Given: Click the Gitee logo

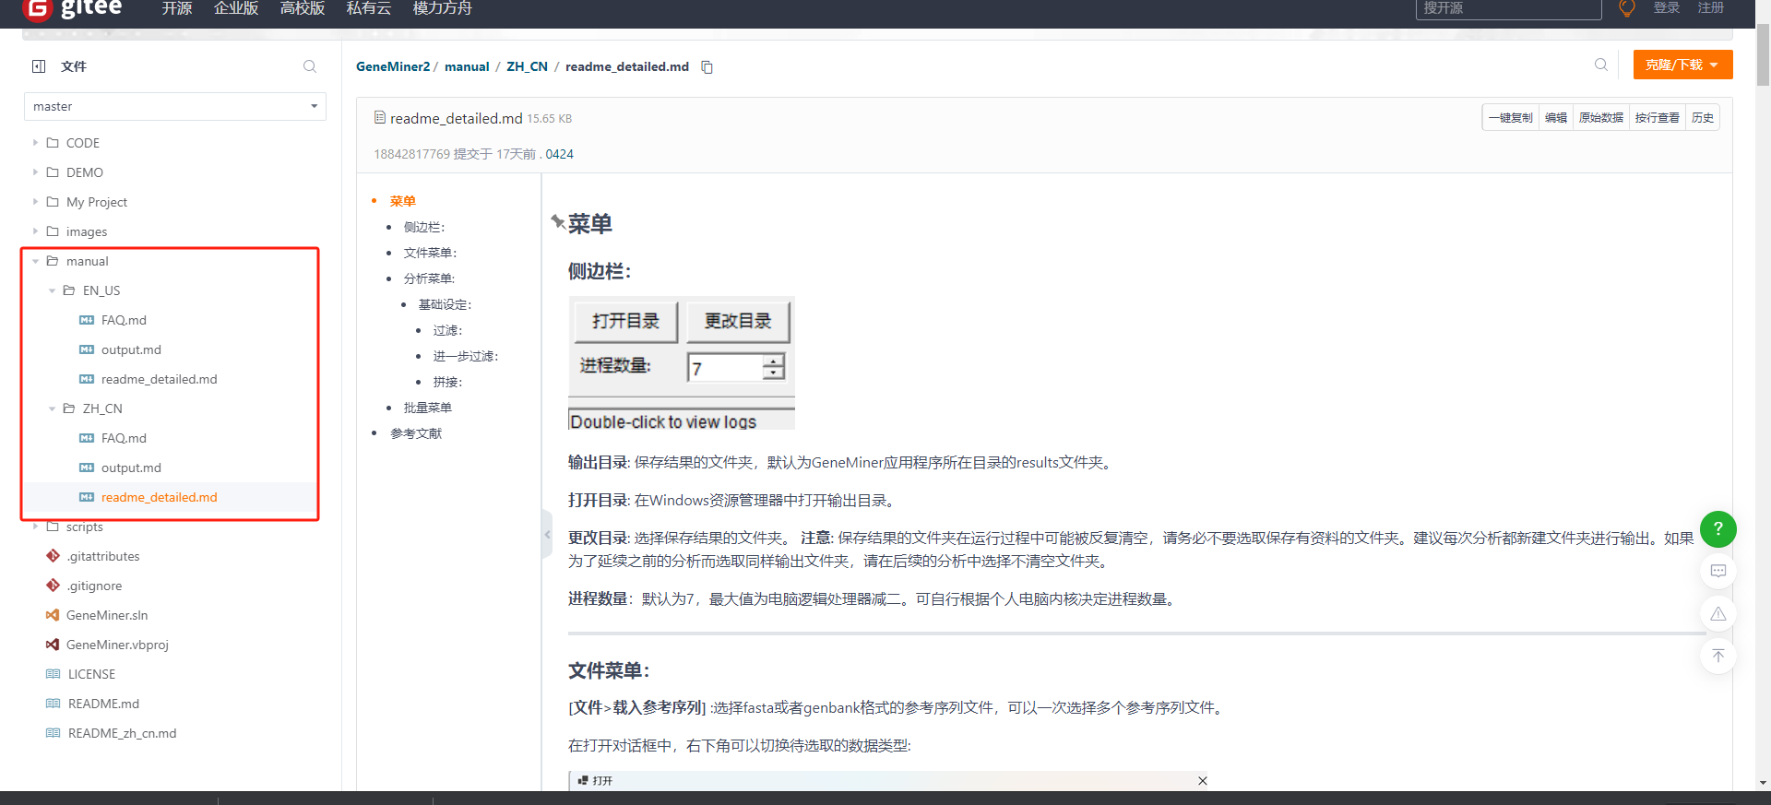Looking at the screenshot, I should (x=73, y=9).
